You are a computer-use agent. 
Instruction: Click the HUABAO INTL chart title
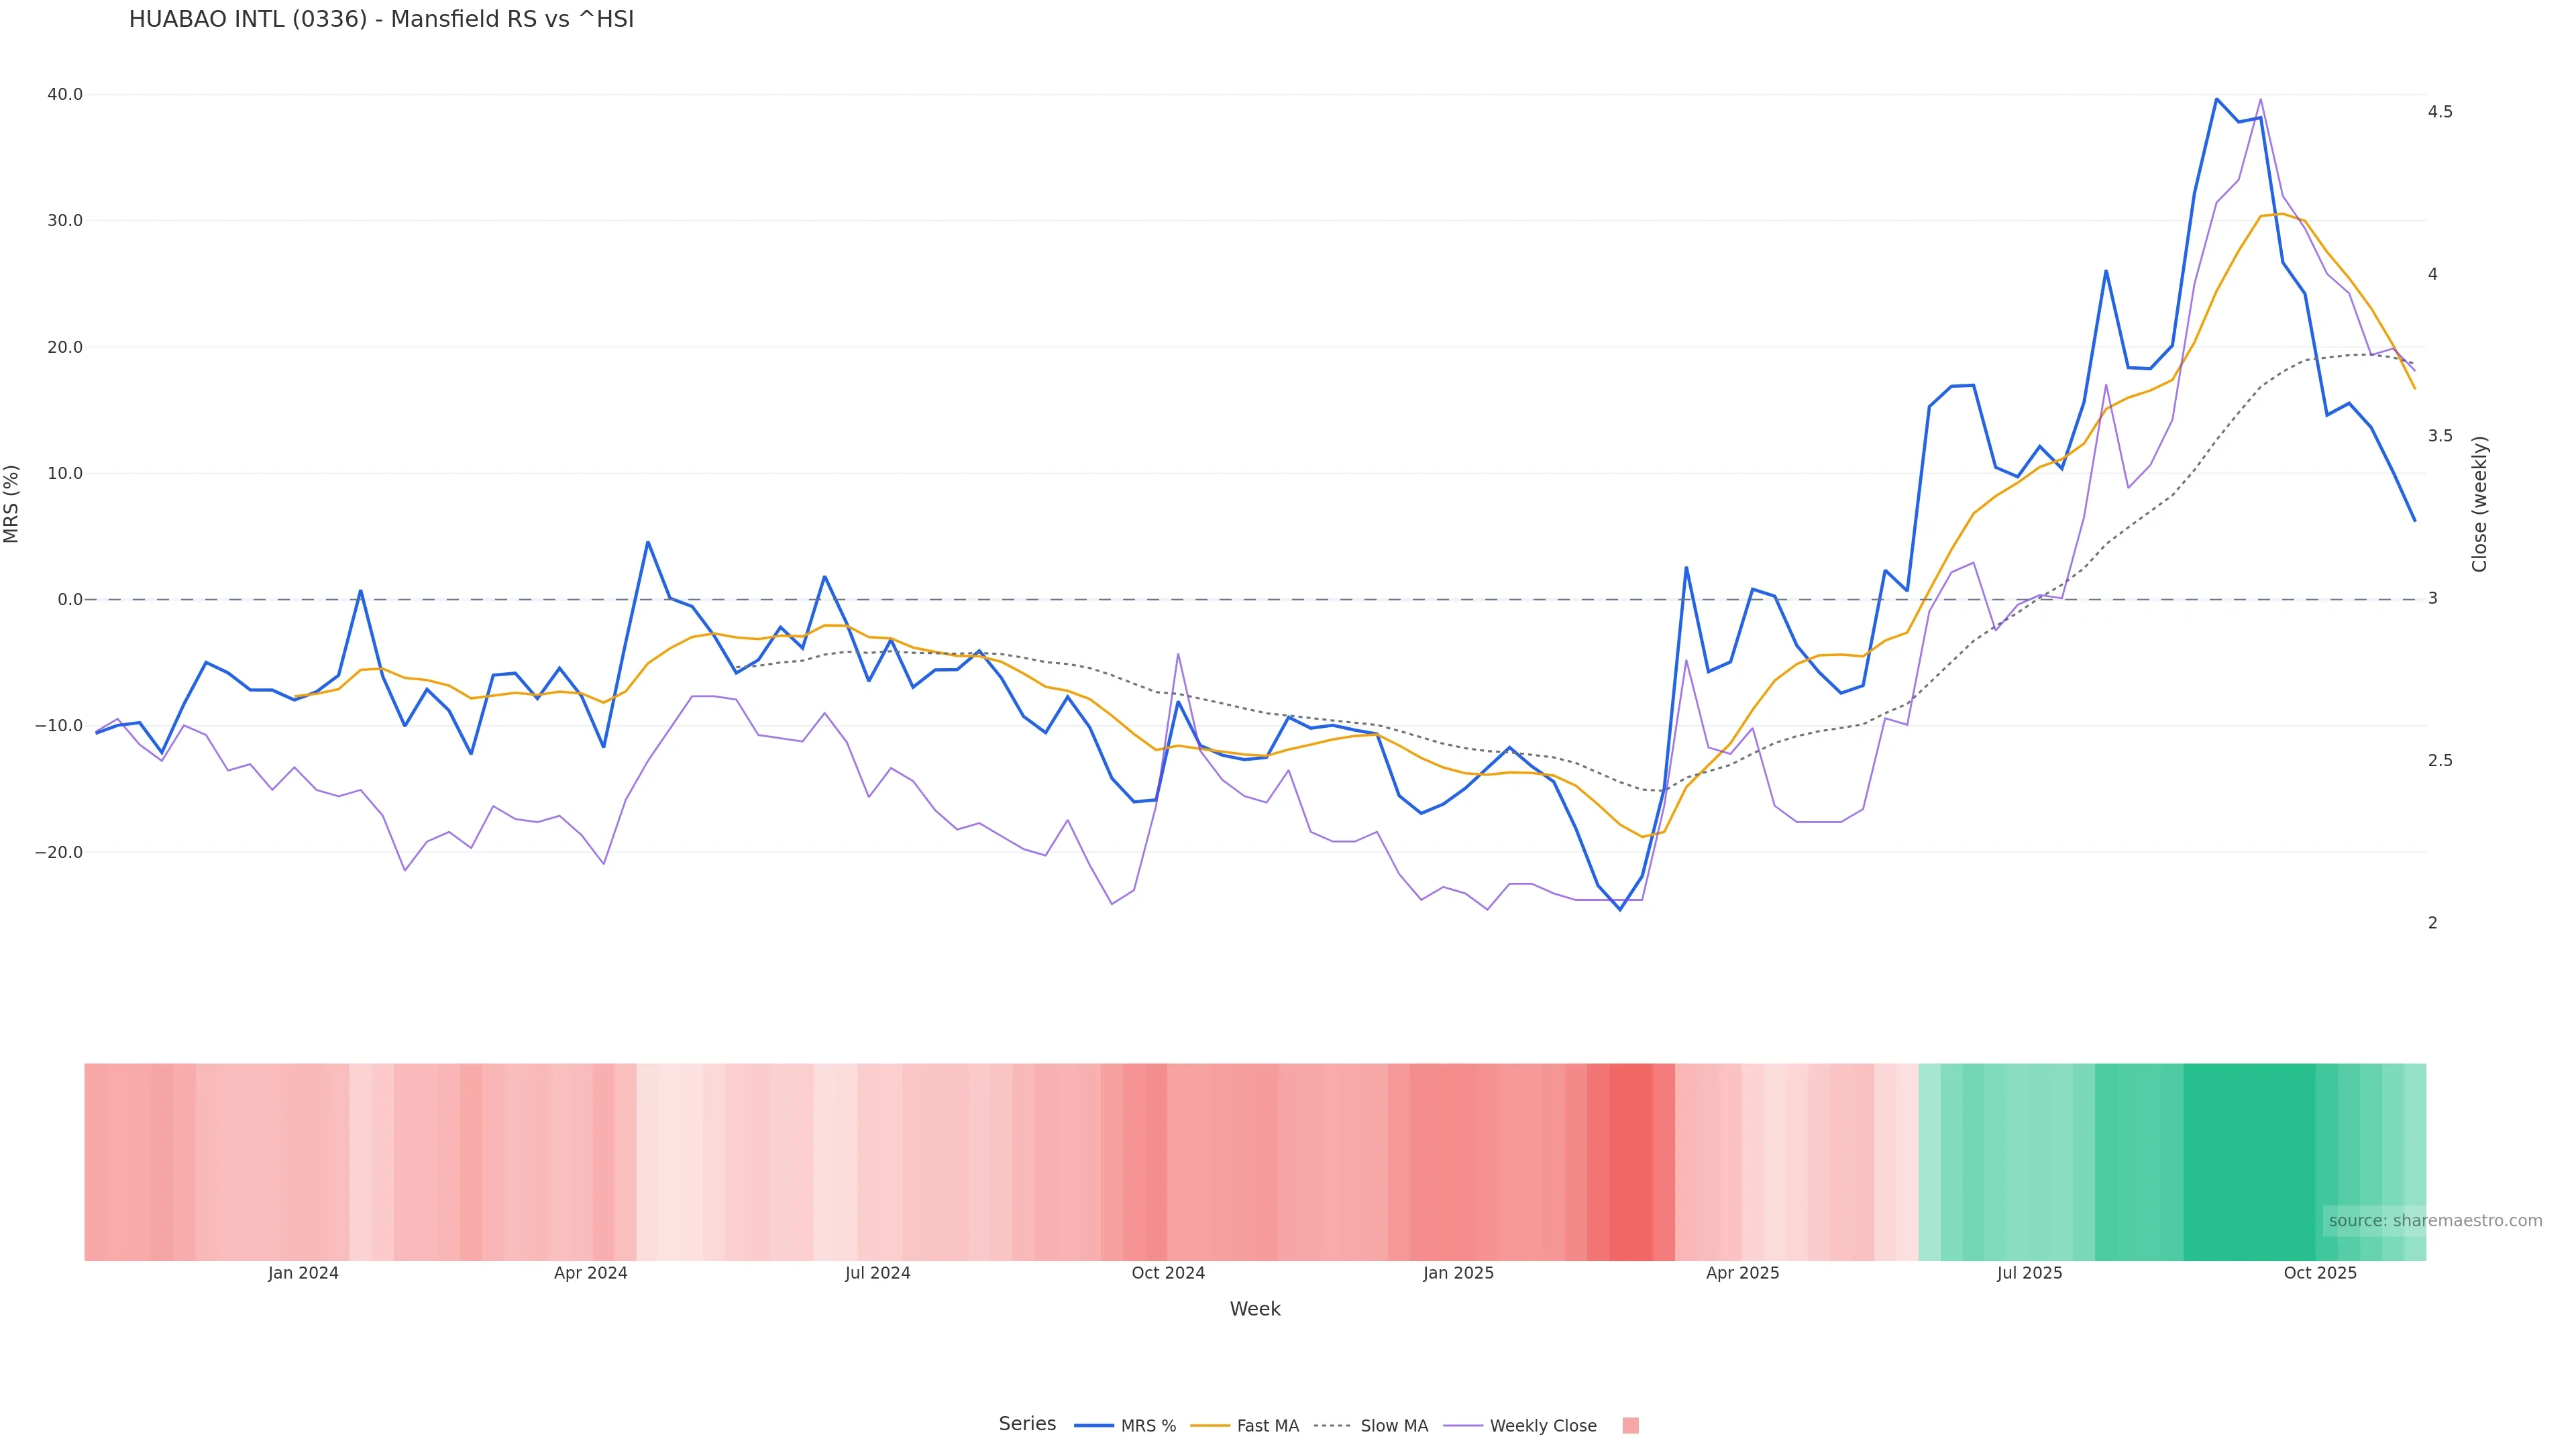point(381,19)
